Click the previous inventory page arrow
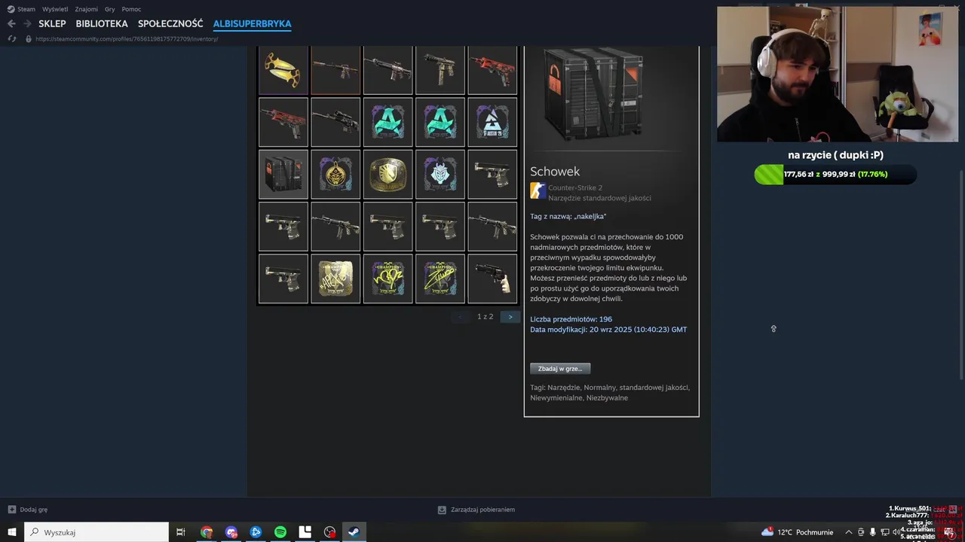This screenshot has width=965, height=542. (461, 317)
